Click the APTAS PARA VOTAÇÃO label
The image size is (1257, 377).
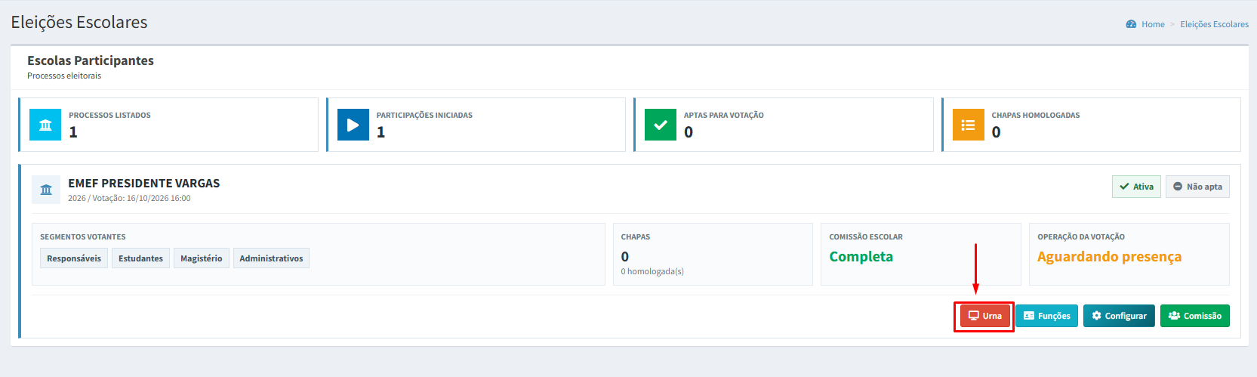[x=724, y=116]
